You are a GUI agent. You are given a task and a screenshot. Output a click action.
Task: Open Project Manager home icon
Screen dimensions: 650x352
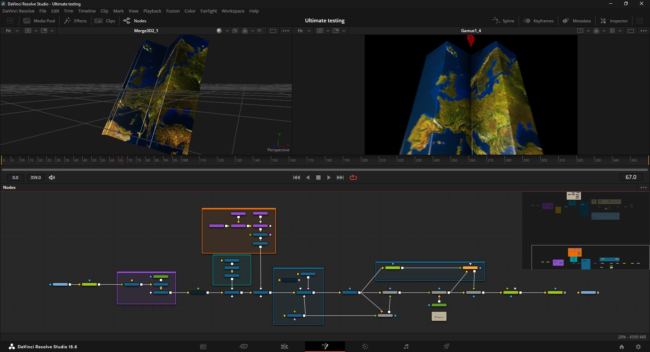tap(622, 347)
